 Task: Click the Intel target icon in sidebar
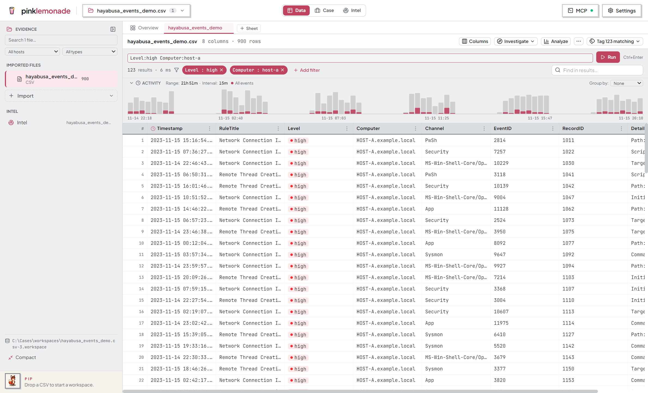pyautogui.click(x=11, y=123)
